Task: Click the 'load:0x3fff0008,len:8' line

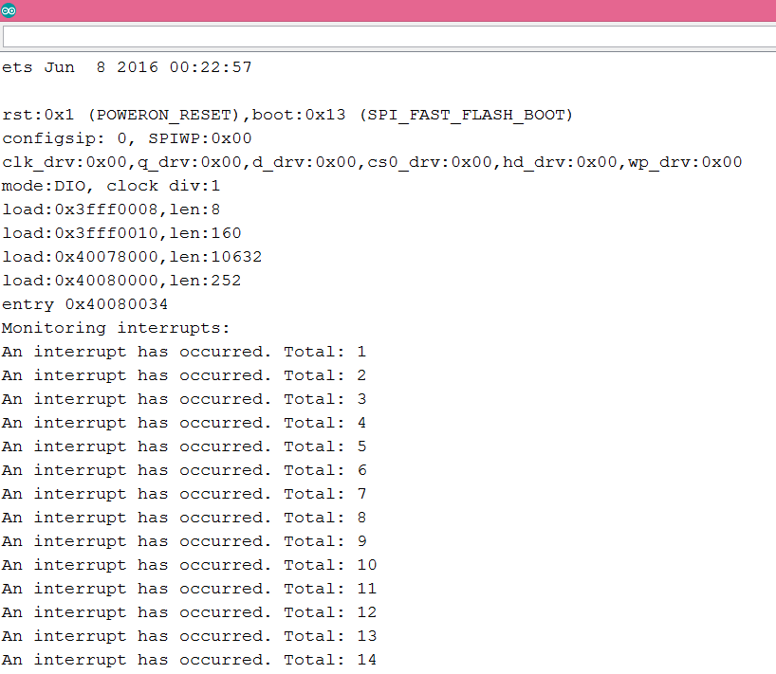Action: coord(111,209)
